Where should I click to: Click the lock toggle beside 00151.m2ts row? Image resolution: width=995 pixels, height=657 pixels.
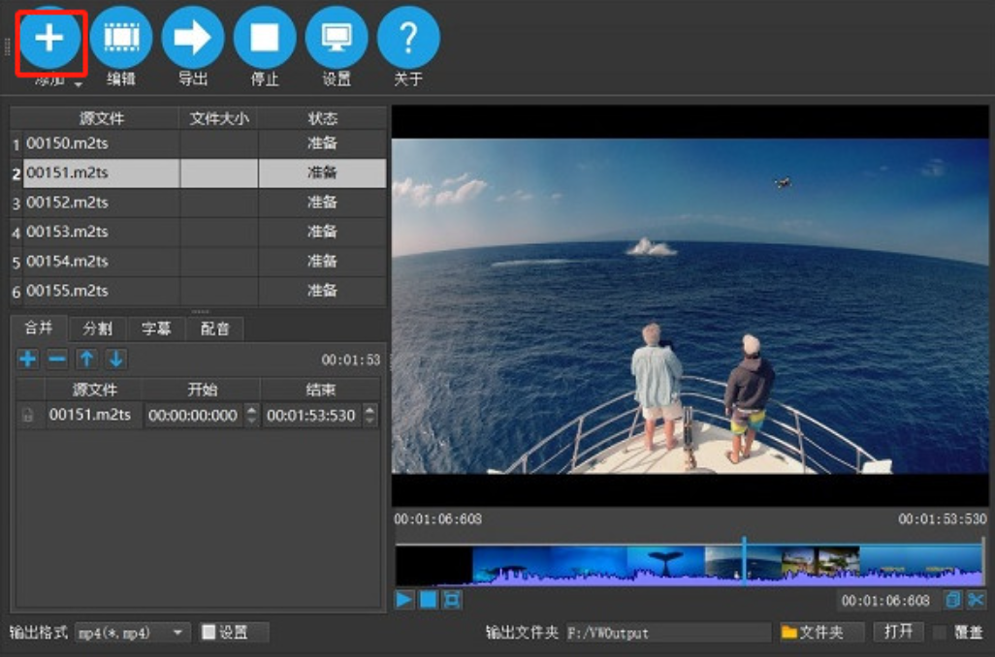pyautogui.click(x=27, y=414)
